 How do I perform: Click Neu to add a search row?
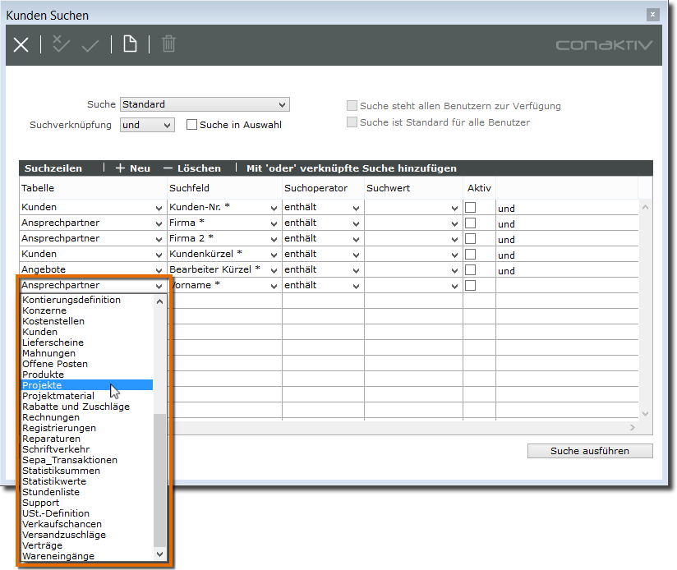point(133,168)
